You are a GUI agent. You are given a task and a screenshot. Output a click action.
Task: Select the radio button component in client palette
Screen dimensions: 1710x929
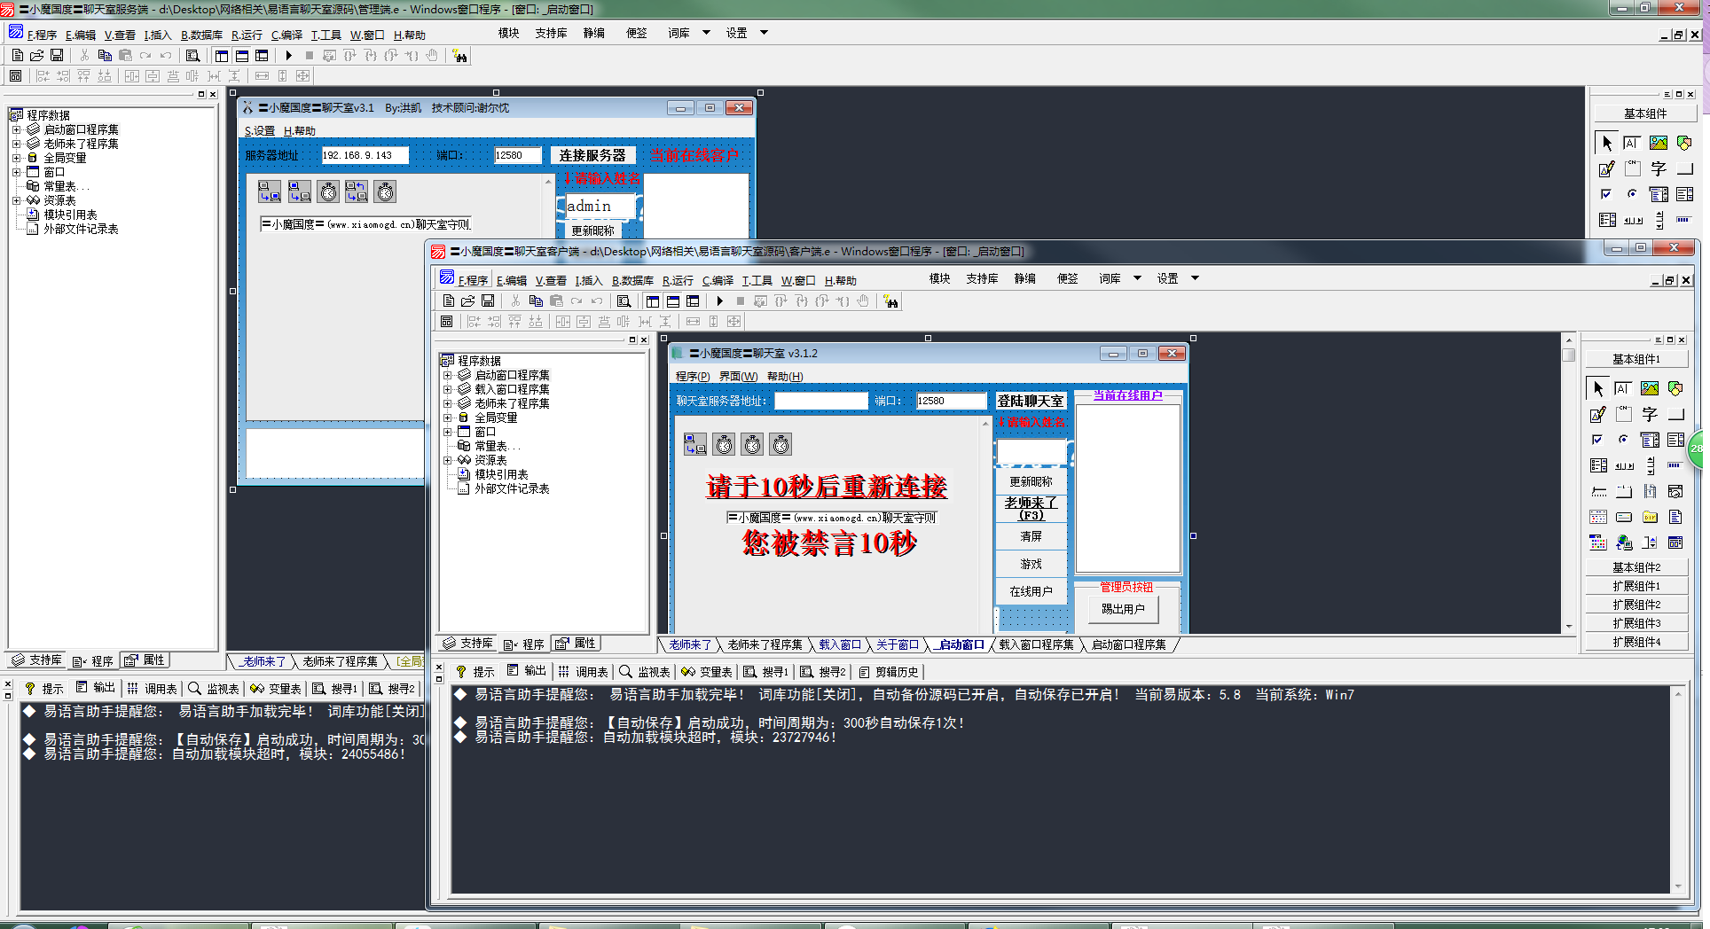pos(1623,440)
